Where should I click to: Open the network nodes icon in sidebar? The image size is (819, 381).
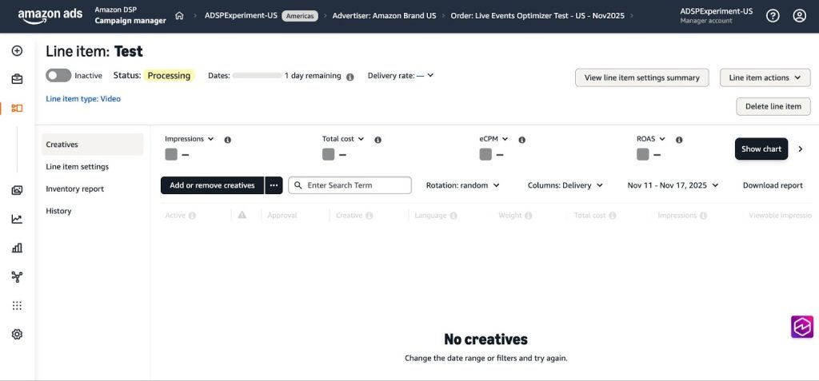18,276
